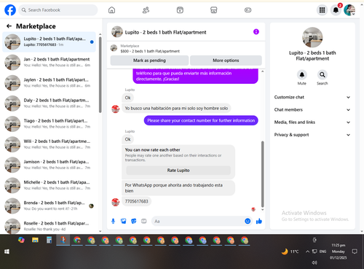
Task: Click "Please share your contact number" message
Action: click(x=201, y=120)
